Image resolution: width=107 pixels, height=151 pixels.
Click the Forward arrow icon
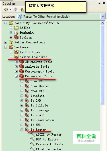(15, 9)
